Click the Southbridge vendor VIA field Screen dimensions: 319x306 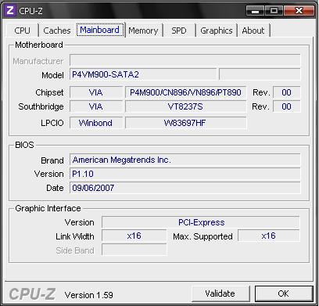tap(96, 106)
